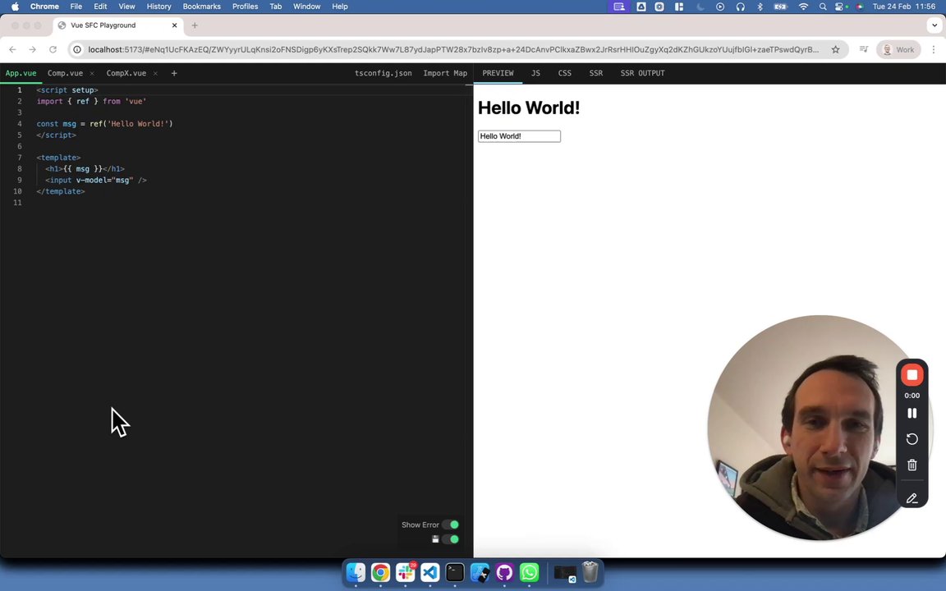Show the compiled JS output tab
The height and width of the screenshot is (591, 946).
[x=535, y=73]
